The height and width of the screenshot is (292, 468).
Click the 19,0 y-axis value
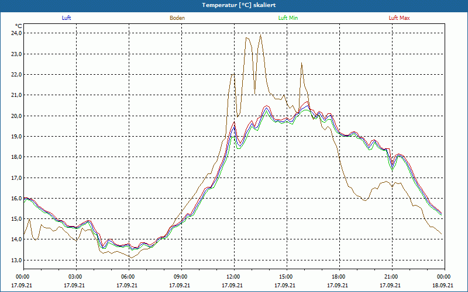click(x=17, y=137)
